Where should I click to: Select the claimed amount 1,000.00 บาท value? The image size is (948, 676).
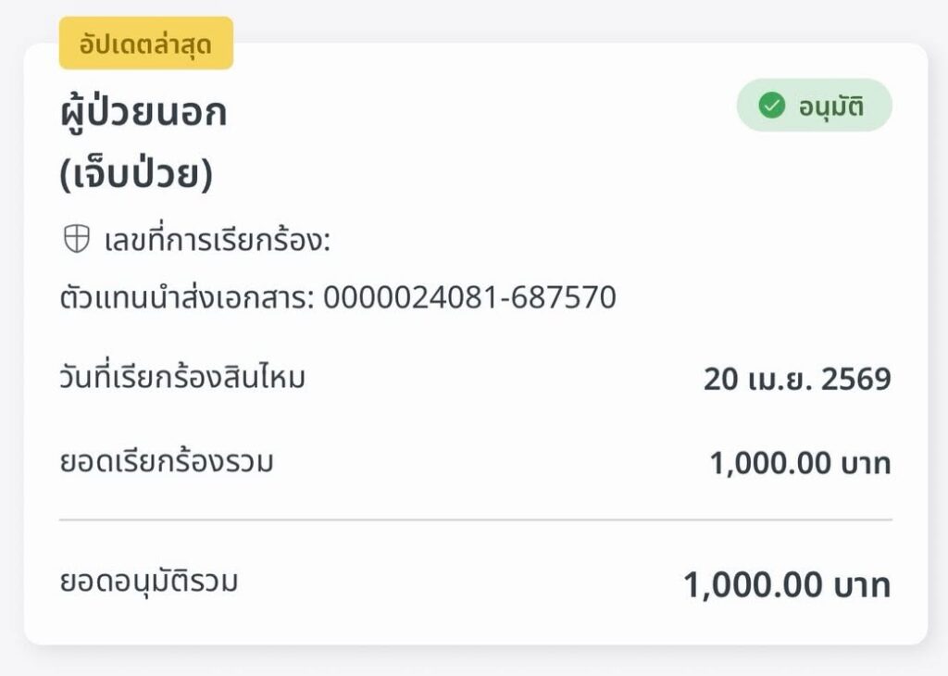(801, 463)
